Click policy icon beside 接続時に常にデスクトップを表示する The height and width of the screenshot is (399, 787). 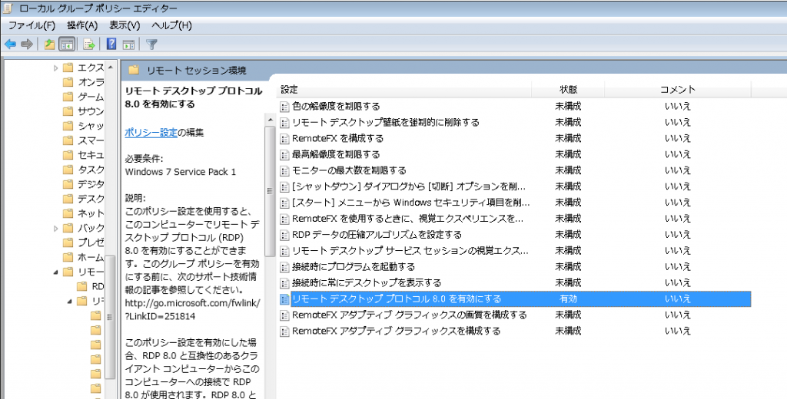[284, 282]
